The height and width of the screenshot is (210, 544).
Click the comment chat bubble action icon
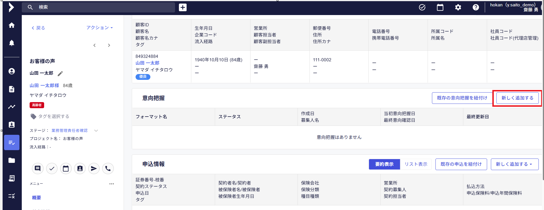coord(37,168)
